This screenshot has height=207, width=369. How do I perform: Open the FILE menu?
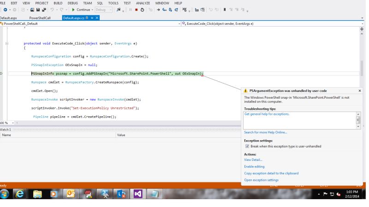pyautogui.click(x=3, y=3)
